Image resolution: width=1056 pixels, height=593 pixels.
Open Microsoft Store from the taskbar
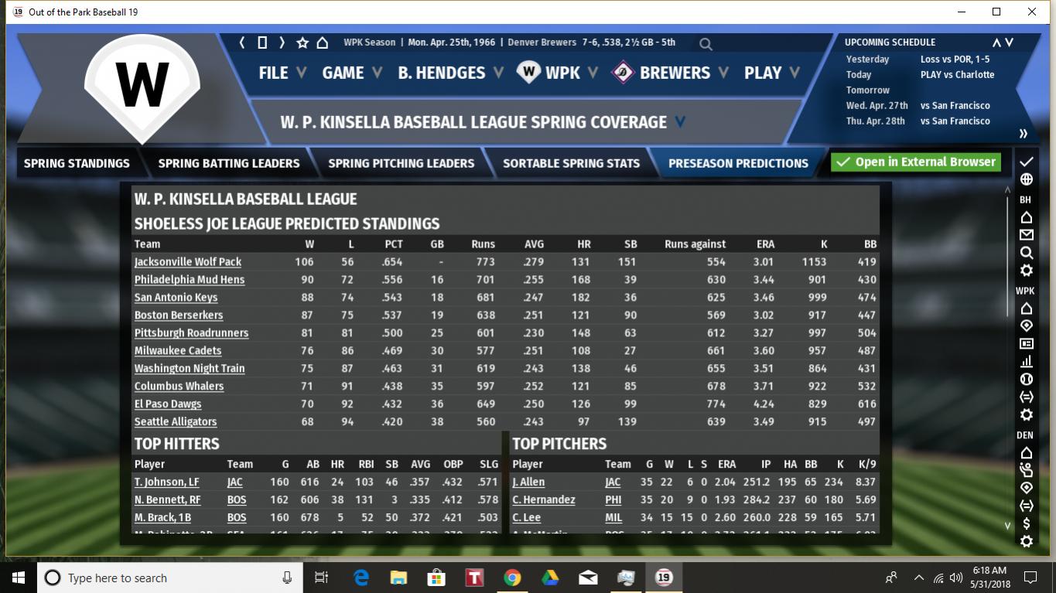pyautogui.click(x=436, y=578)
